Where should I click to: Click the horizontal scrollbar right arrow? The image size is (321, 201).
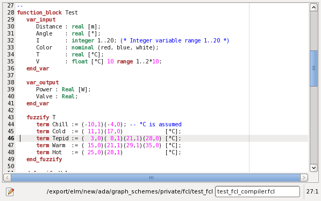click(x=304, y=177)
